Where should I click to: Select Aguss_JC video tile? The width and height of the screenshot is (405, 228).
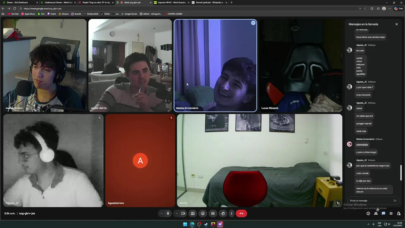click(x=53, y=161)
